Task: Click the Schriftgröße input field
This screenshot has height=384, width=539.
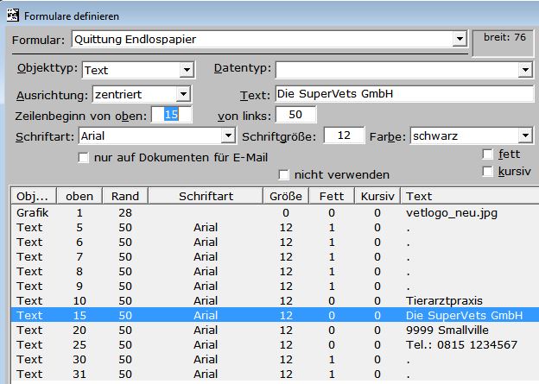Action: click(344, 135)
